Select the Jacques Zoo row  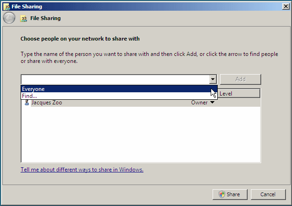tap(141, 103)
